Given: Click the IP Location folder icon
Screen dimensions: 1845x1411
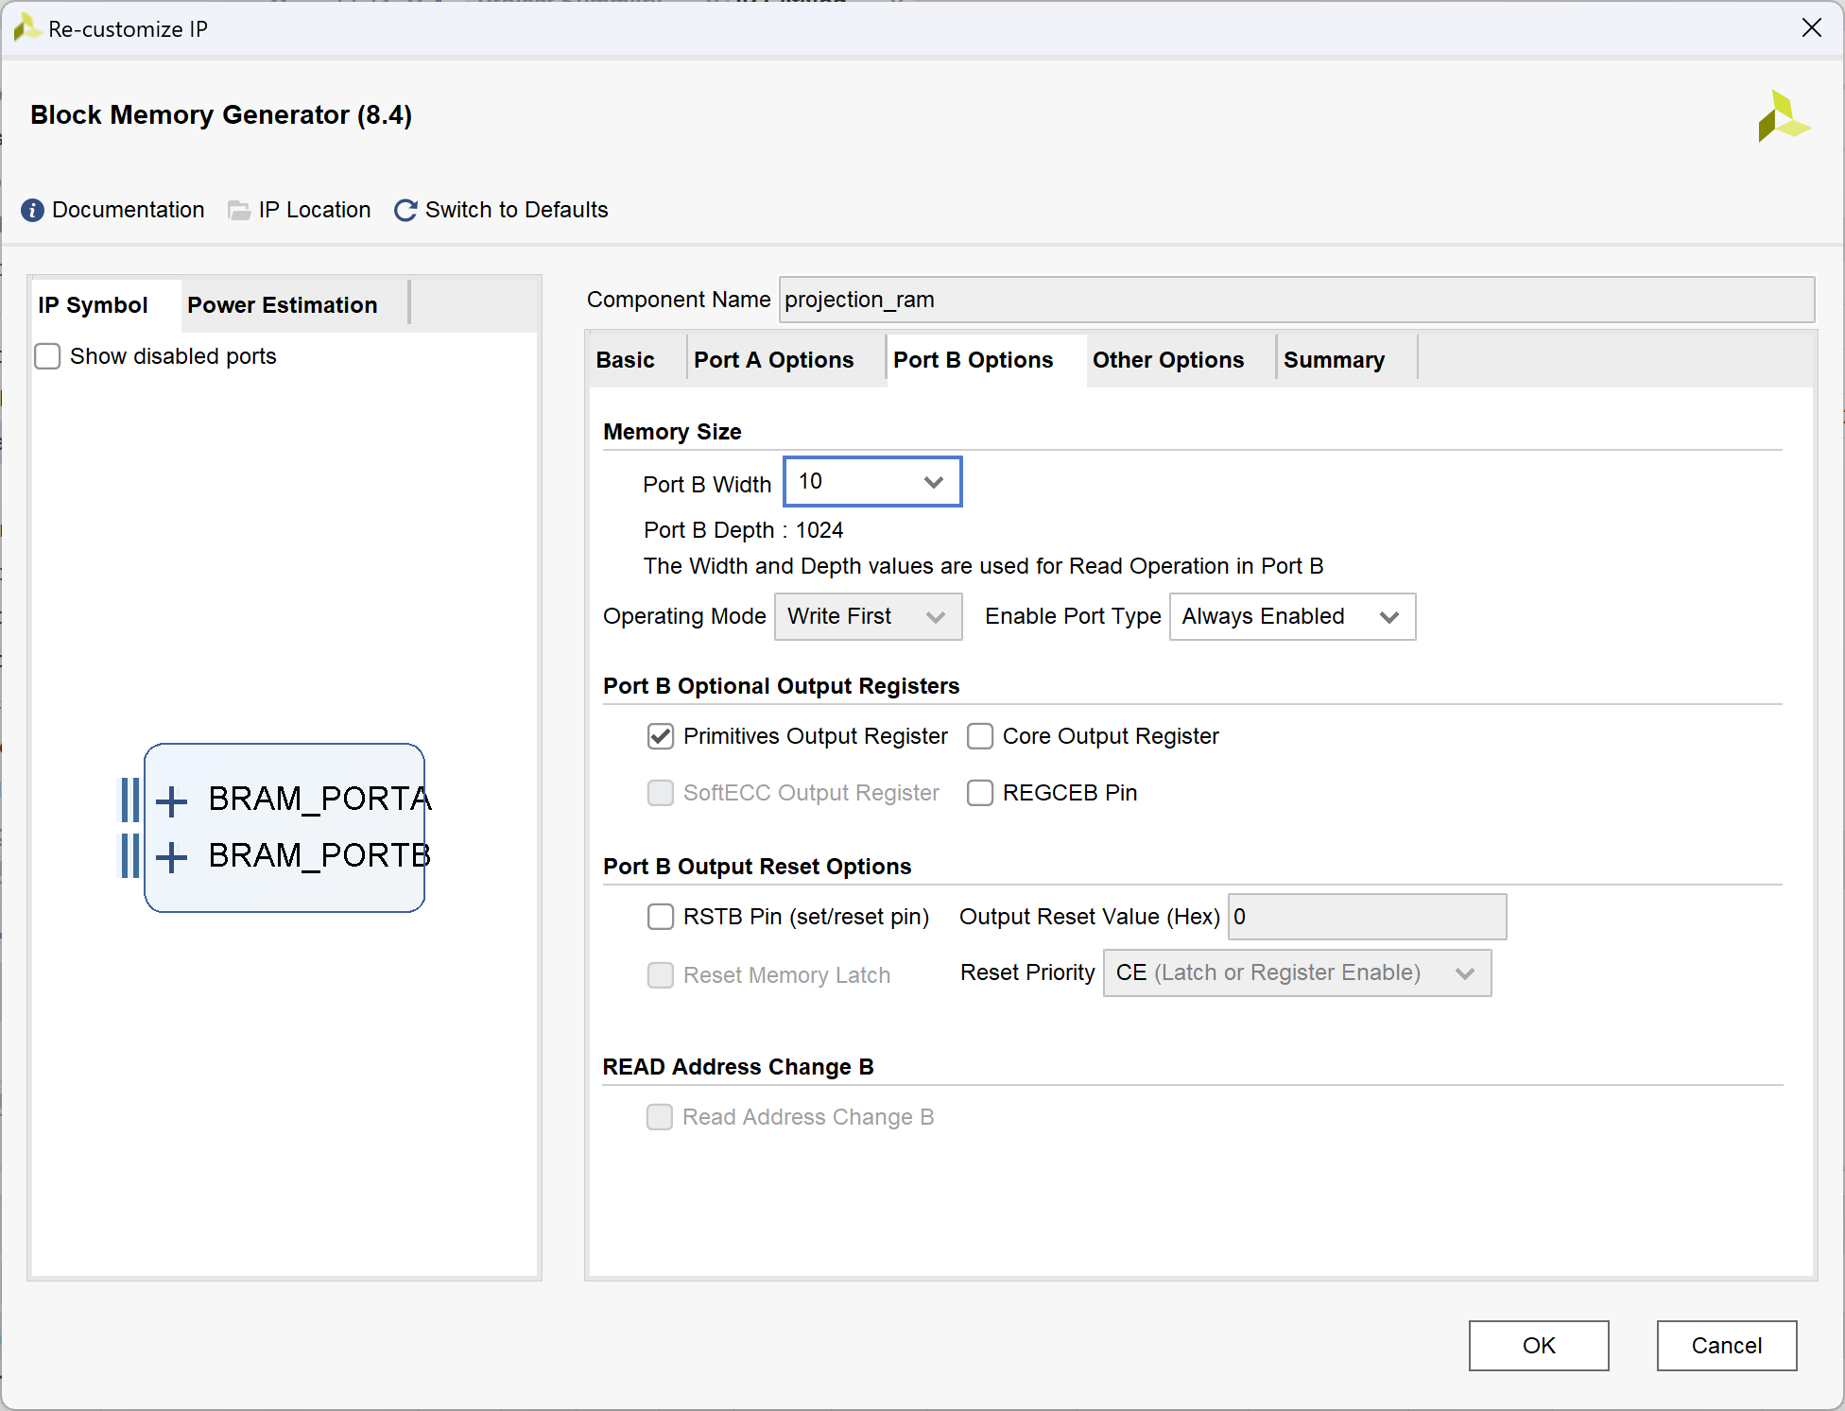Looking at the screenshot, I should coord(239,210).
